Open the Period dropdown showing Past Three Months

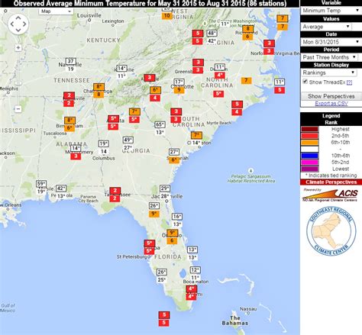pos(329,57)
